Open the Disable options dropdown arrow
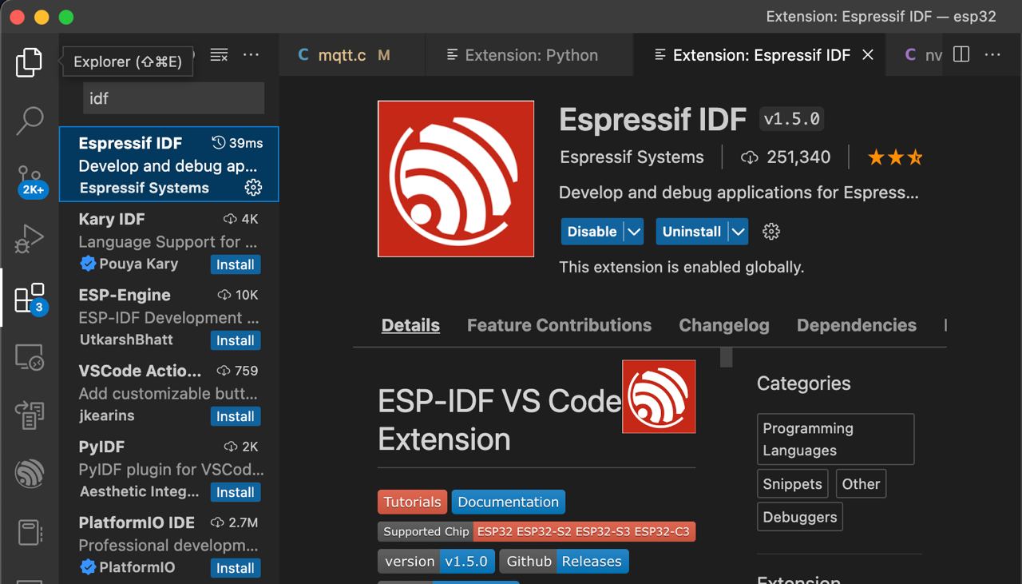 [x=634, y=232]
